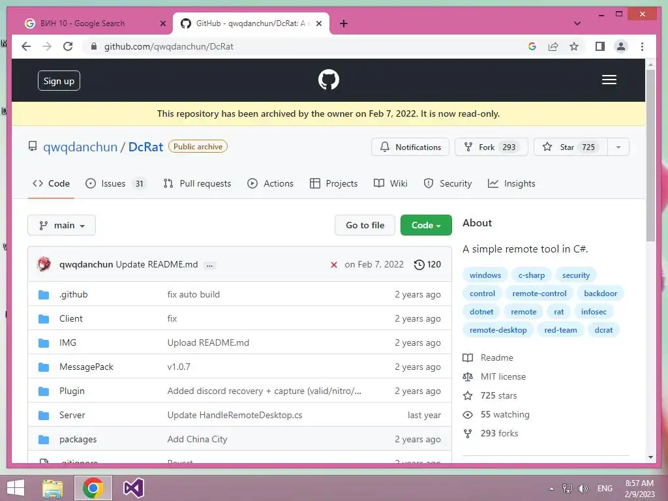Open the Server folder
This screenshot has width=668, height=501.
[72, 415]
